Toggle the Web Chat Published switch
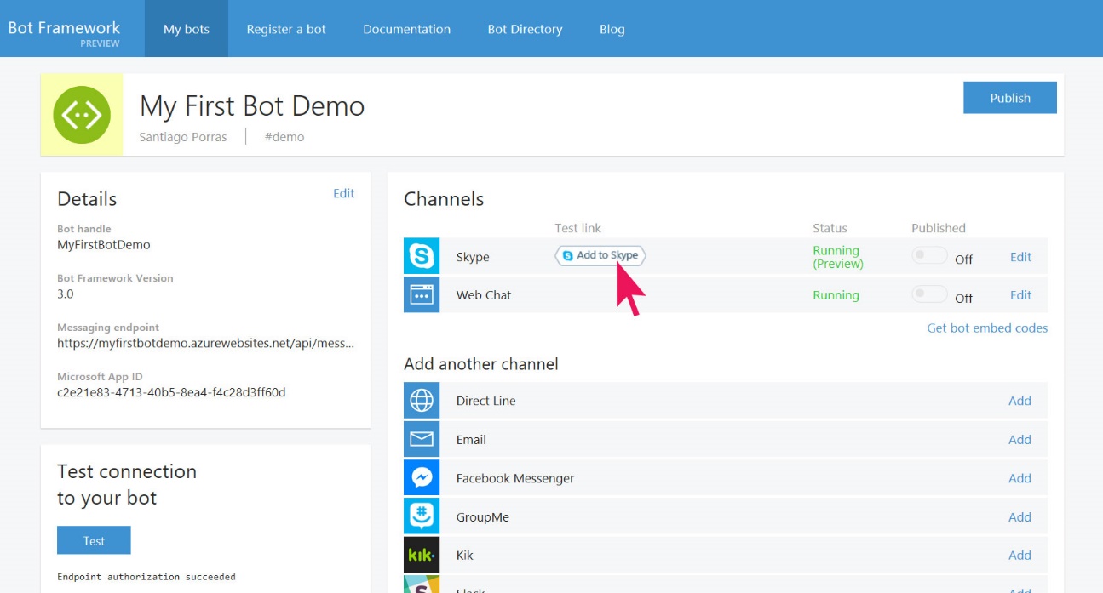 (x=928, y=294)
